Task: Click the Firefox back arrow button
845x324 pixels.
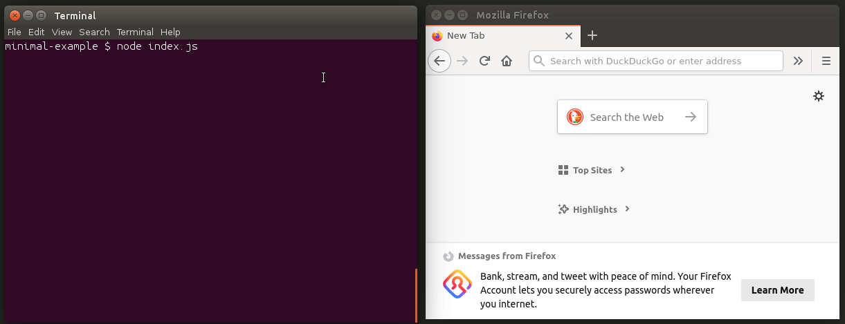Action: coord(439,61)
